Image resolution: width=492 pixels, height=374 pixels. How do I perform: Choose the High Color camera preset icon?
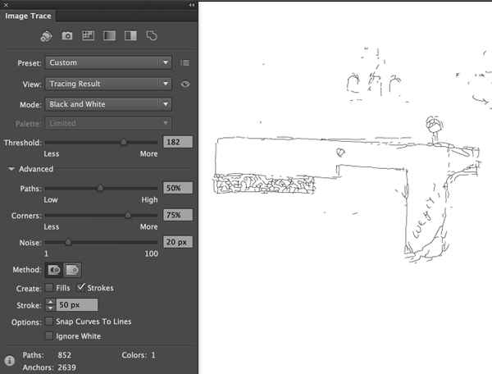pyautogui.click(x=67, y=36)
